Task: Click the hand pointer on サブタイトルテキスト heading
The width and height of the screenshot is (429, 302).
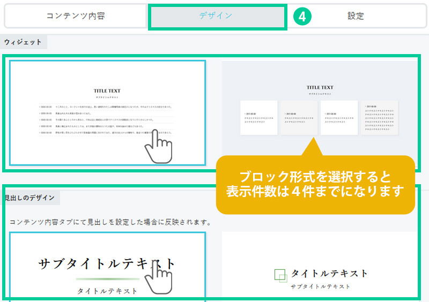Action: pyautogui.click(x=159, y=277)
